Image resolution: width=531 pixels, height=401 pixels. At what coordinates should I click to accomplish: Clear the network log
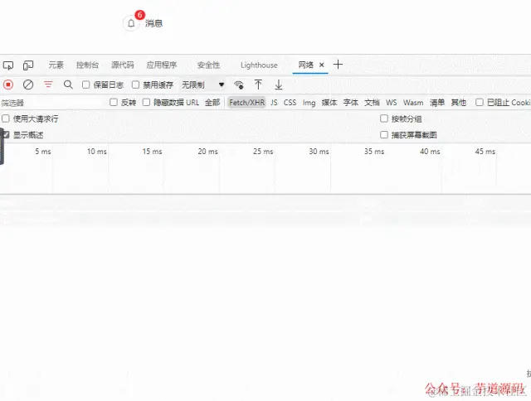click(x=28, y=85)
